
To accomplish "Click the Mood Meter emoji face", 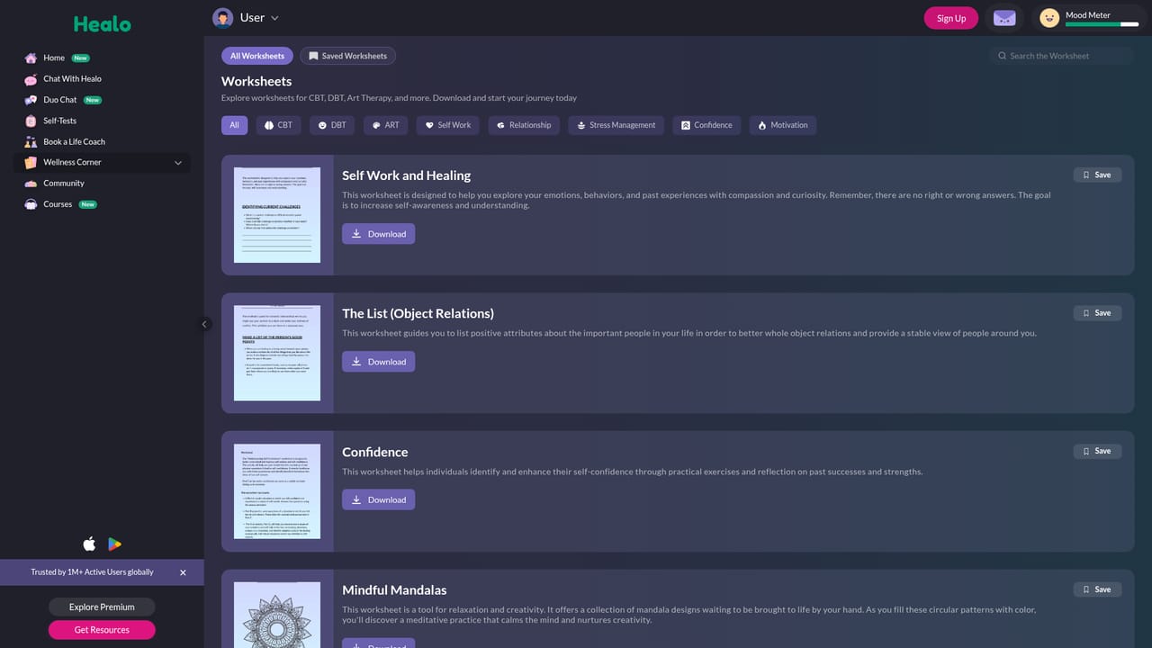I will [x=1049, y=18].
